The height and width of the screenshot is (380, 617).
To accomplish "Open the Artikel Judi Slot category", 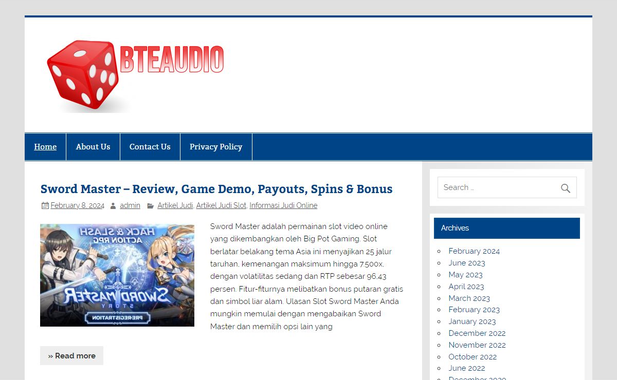I will (x=221, y=205).
